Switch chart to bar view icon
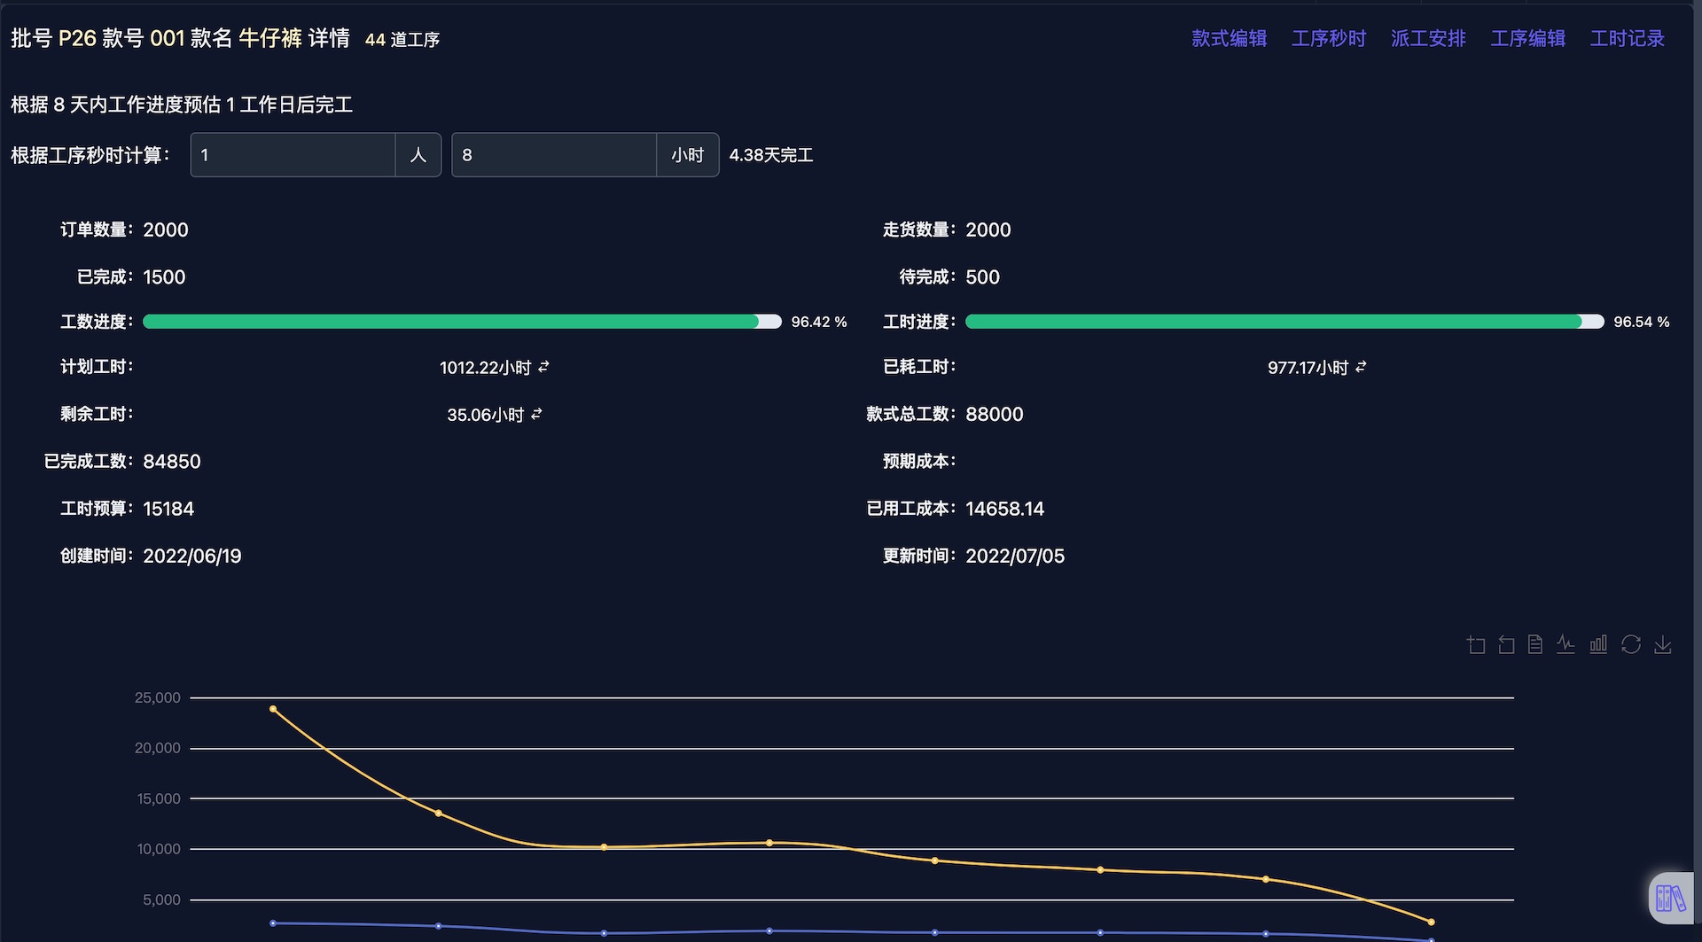 click(x=1598, y=644)
